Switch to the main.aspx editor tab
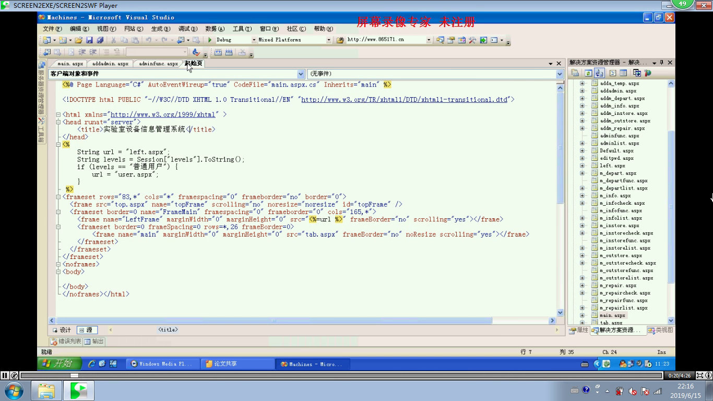713x401 pixels. (x=70, y=64)
